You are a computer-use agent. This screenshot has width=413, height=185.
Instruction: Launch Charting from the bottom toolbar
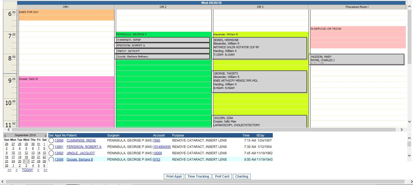coord(241,176)
